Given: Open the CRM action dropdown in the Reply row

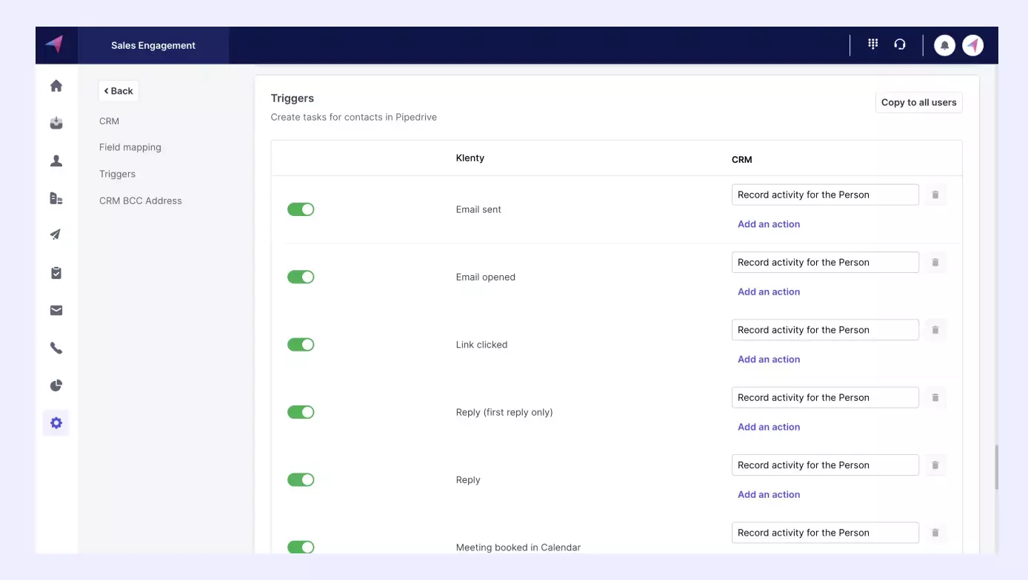Looking at the screenshot, I should [825, 465].
